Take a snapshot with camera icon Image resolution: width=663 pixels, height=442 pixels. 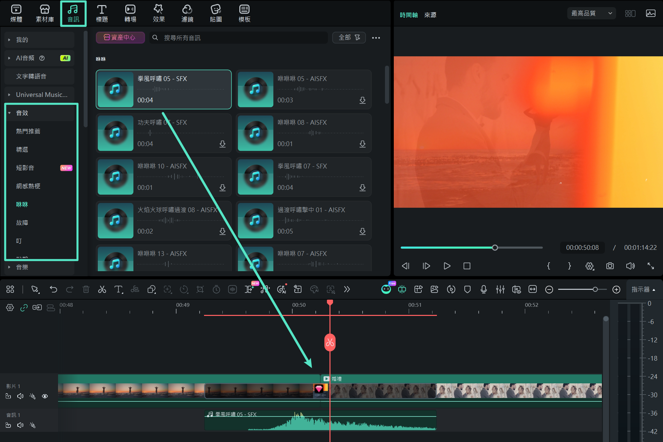tap(610, 266)
